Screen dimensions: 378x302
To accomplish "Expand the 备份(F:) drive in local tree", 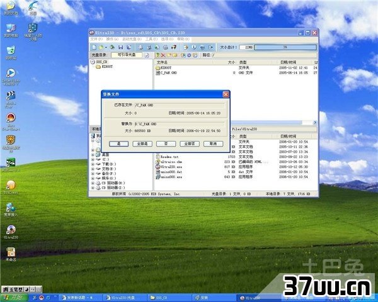I will coord(93,174).
